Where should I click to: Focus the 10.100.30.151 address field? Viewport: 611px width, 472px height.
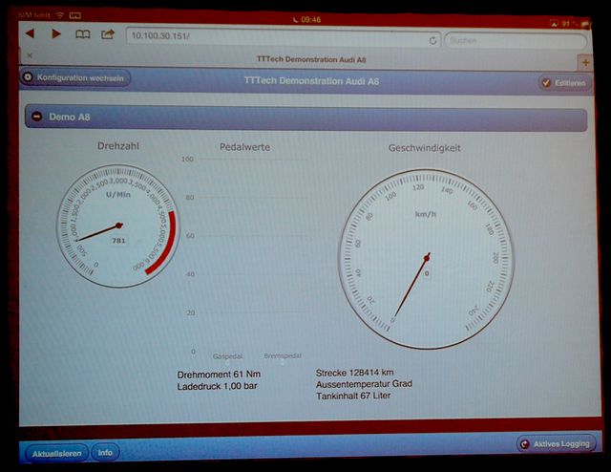coord(284,38)
